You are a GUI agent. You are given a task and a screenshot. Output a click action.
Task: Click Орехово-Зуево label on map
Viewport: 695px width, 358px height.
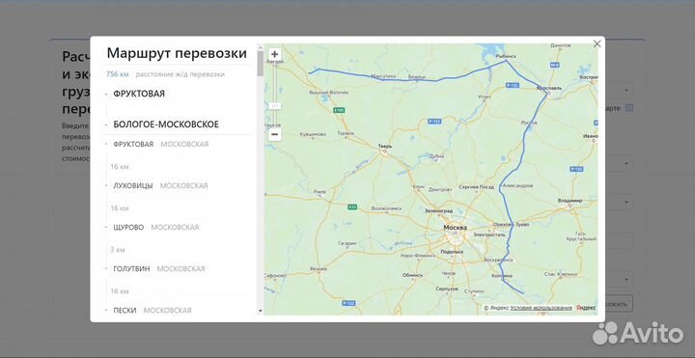512,225
